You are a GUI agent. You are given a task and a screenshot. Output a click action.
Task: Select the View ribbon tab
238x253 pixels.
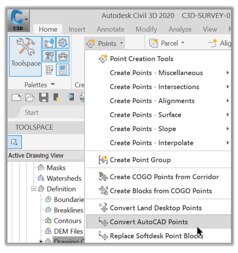(x=210, y=29)
